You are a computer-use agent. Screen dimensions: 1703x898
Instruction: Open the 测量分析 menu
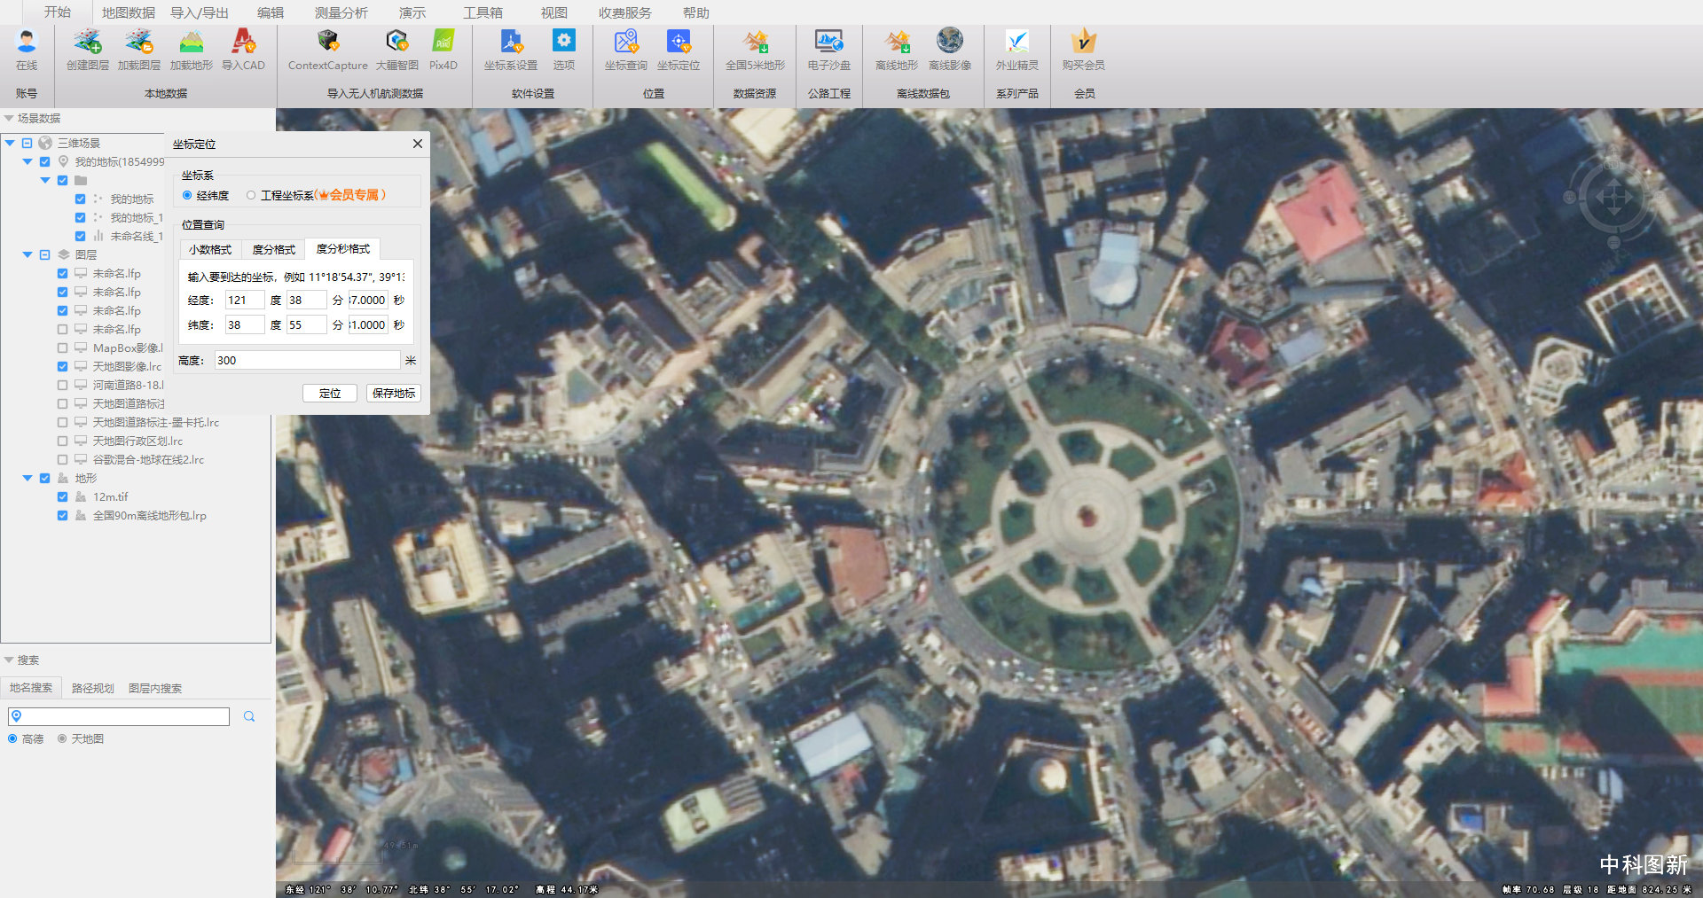coord(341,12)
